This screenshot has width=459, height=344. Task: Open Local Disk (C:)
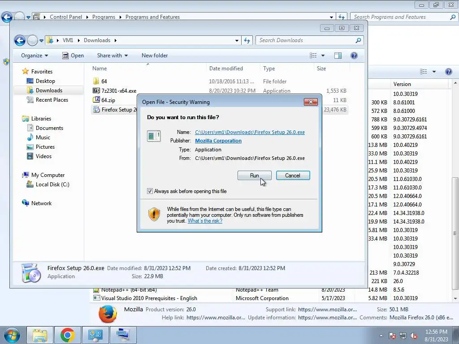pyautogui.click(x=52, y=184)
